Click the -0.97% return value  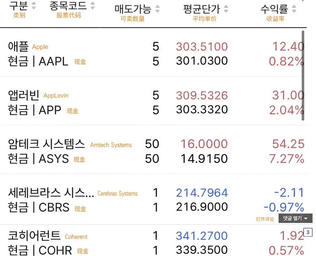284,207
